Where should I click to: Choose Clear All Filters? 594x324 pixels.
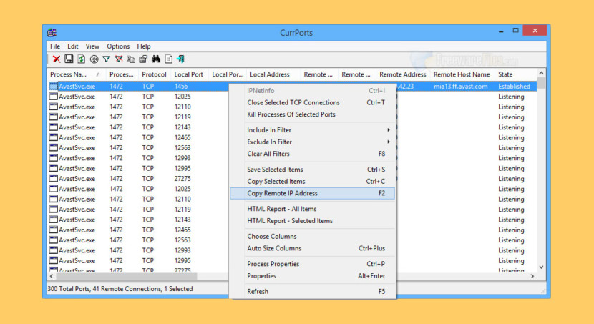(313, 154)
